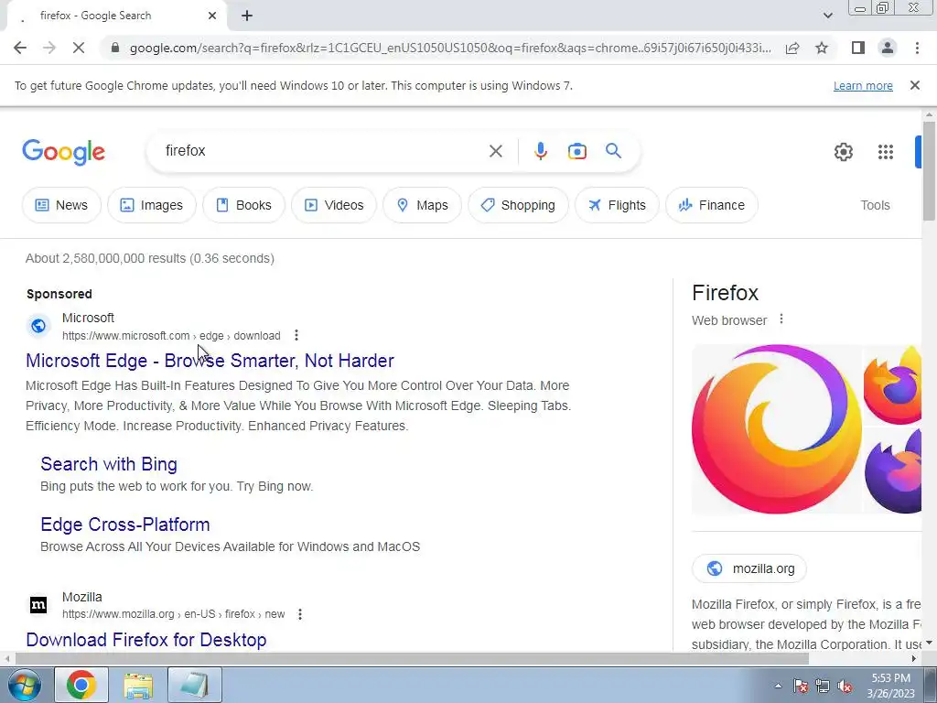Filter results by Finance

click(x=712, y=205)
